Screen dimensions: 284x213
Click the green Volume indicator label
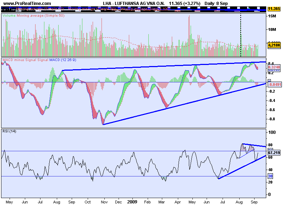tap(9, 16)
